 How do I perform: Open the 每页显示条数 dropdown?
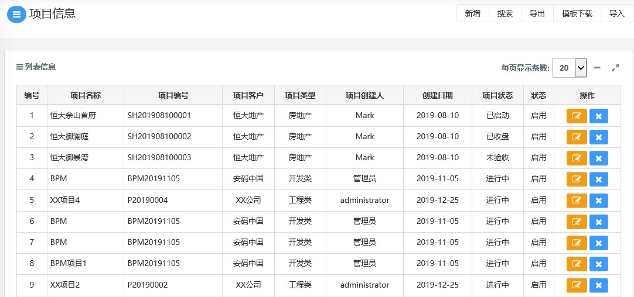tap(570, 68)
